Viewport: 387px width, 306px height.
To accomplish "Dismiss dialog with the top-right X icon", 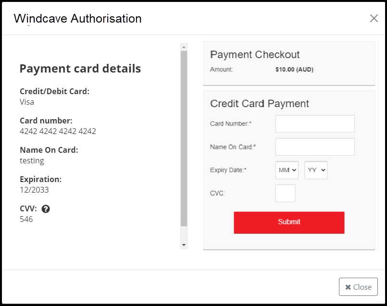I will 374,18.
